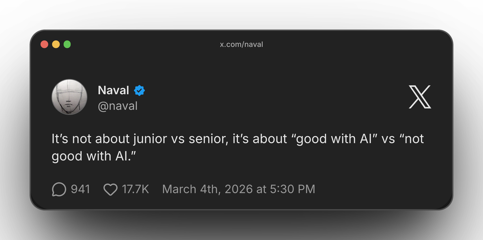This screenshot has width=483, height=240.
Task: Click the green zoom traffic light button
Action: pos(67,44)
